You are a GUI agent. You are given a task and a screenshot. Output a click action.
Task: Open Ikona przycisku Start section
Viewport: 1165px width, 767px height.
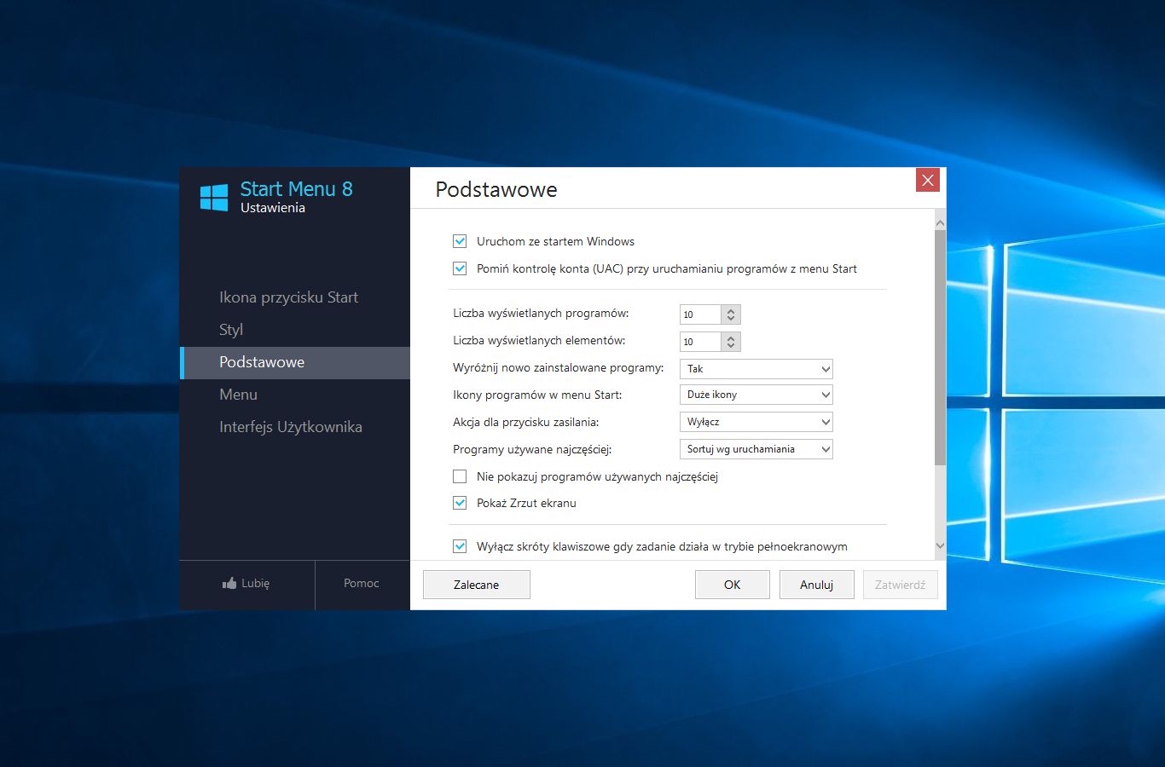[x=295, y=297]
